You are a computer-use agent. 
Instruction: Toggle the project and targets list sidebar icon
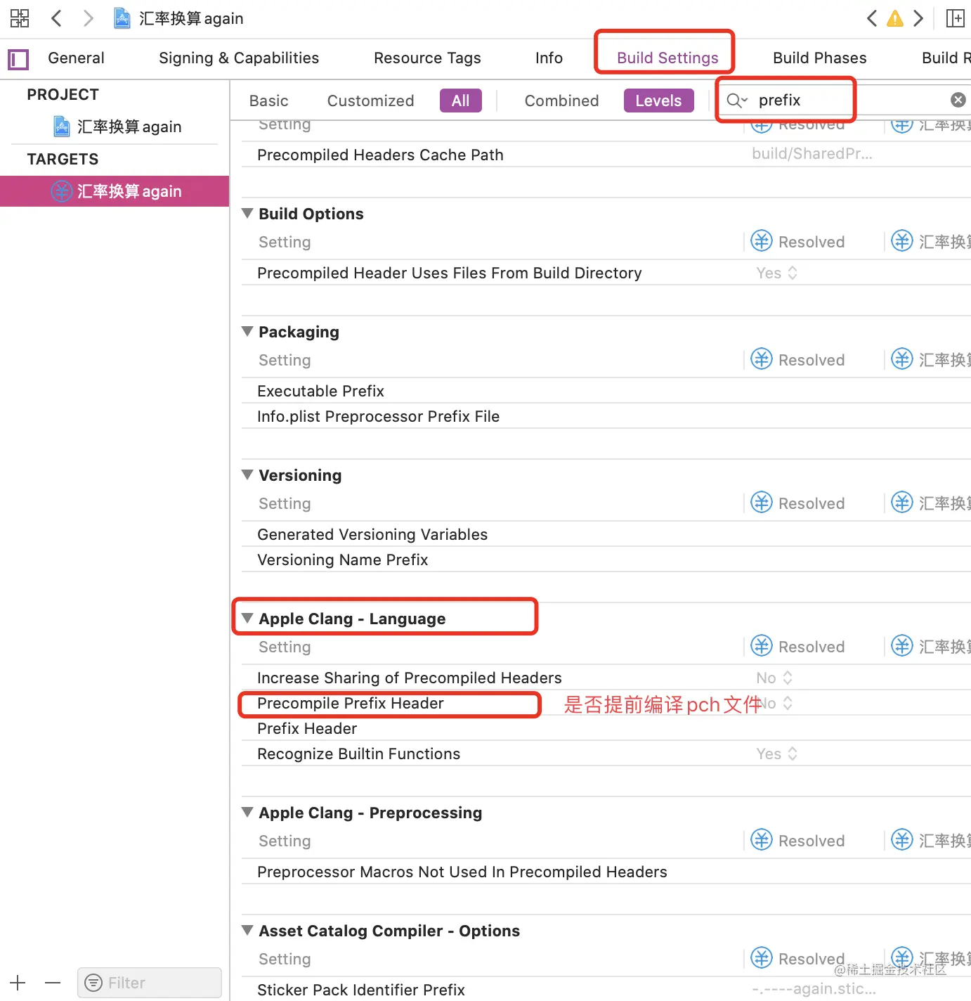[18, 59]
